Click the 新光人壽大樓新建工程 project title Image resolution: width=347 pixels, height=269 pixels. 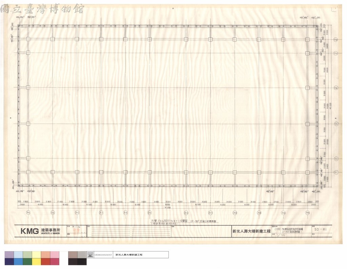[251, 231]
